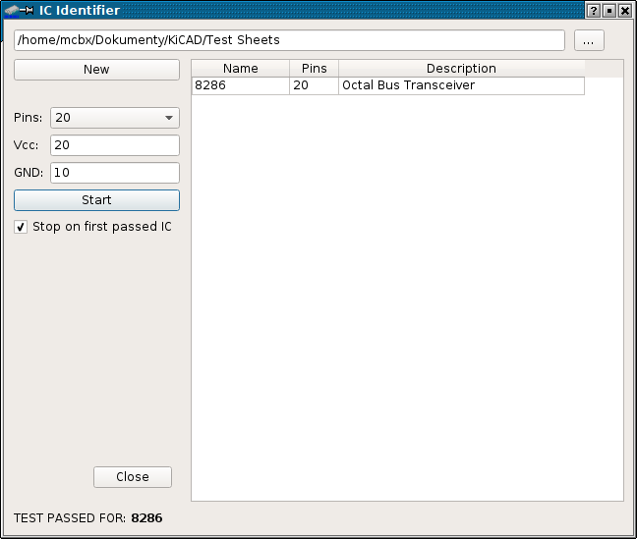Expand the Pins dropdown

115,118
